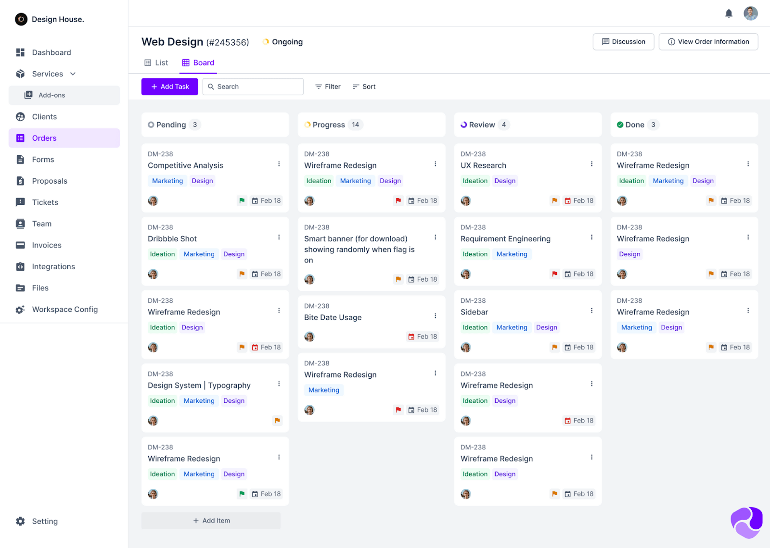The width and height of the screenshot is (770, 548).
Task: Click the purple chat widget icon
Action: pos(746,522)
